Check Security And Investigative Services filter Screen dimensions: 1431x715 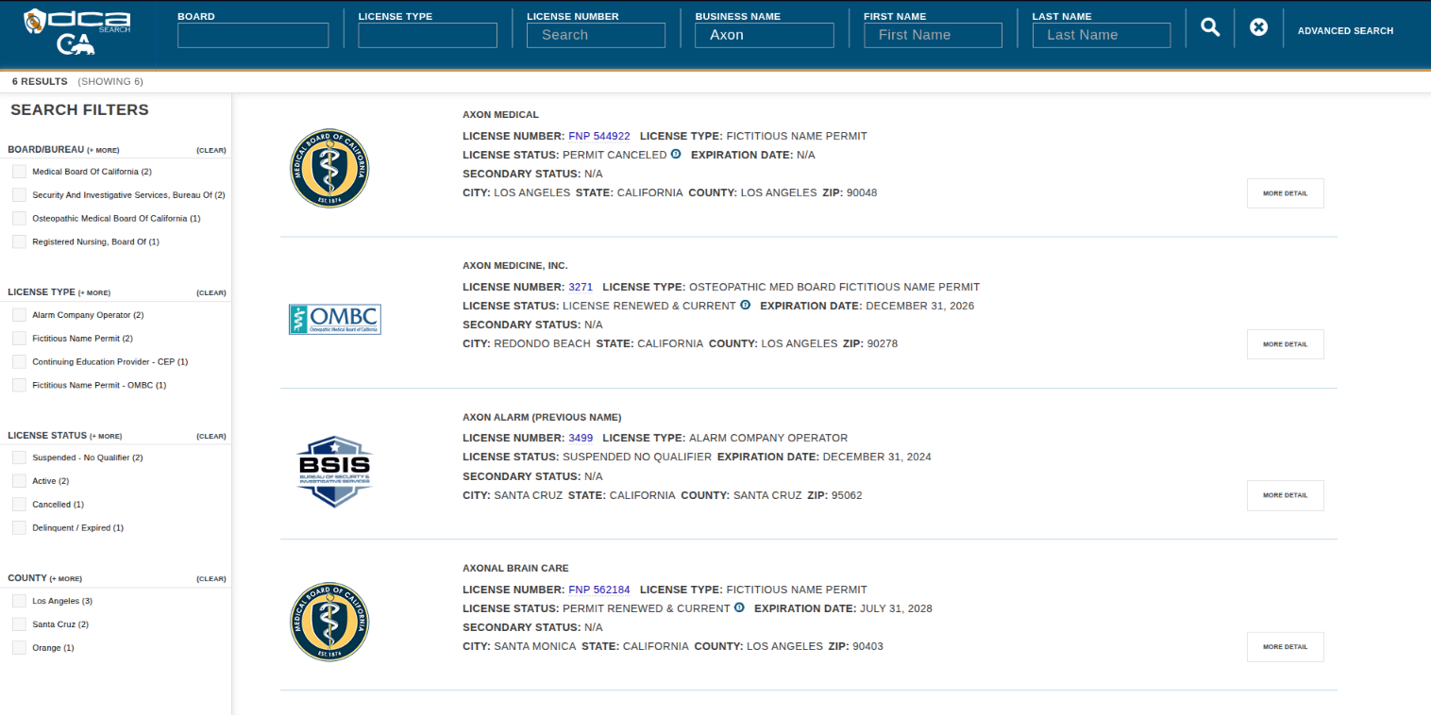(x=19, y=195)
